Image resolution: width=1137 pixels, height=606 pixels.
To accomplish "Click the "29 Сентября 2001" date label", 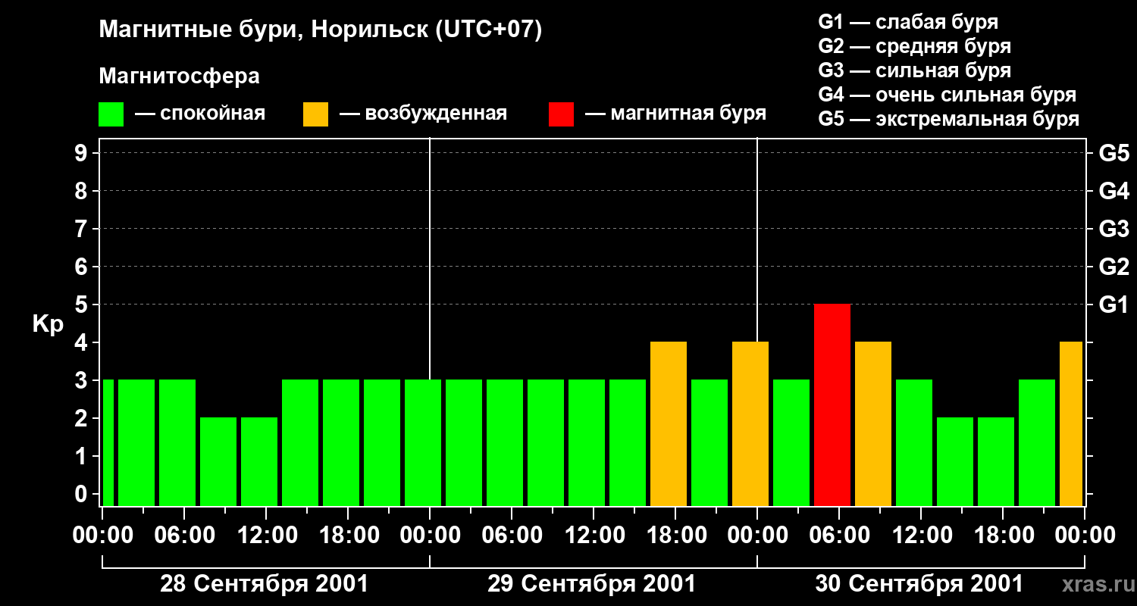I will tap(591, 584).
